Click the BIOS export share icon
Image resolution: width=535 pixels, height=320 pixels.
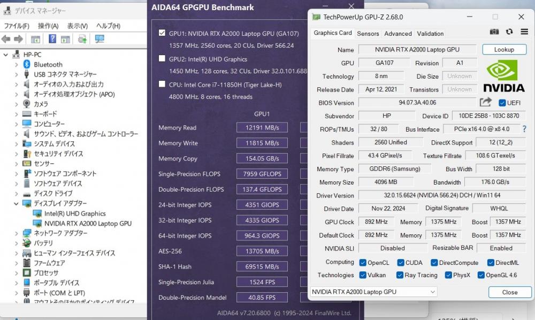point(485,102)
